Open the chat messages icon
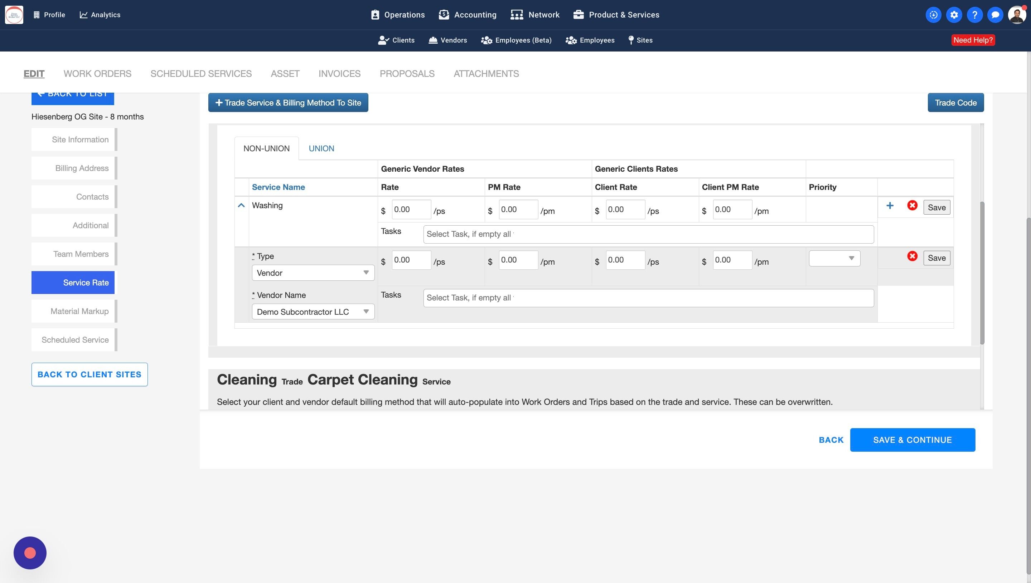This screenshot has width=1031, height=583. tap(994, 15)
